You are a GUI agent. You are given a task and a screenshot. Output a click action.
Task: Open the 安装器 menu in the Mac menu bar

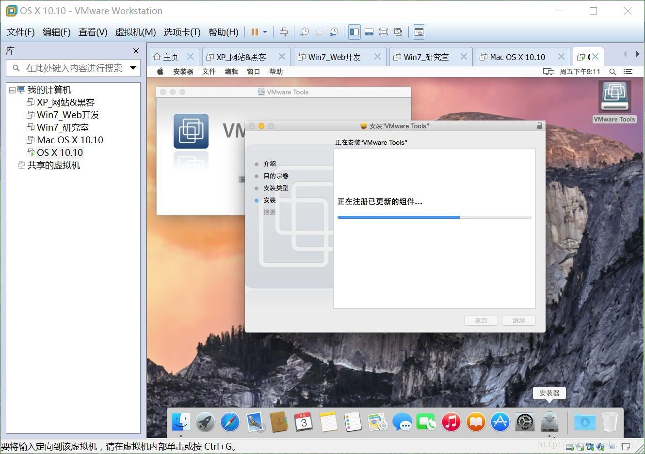coord(183,72)
